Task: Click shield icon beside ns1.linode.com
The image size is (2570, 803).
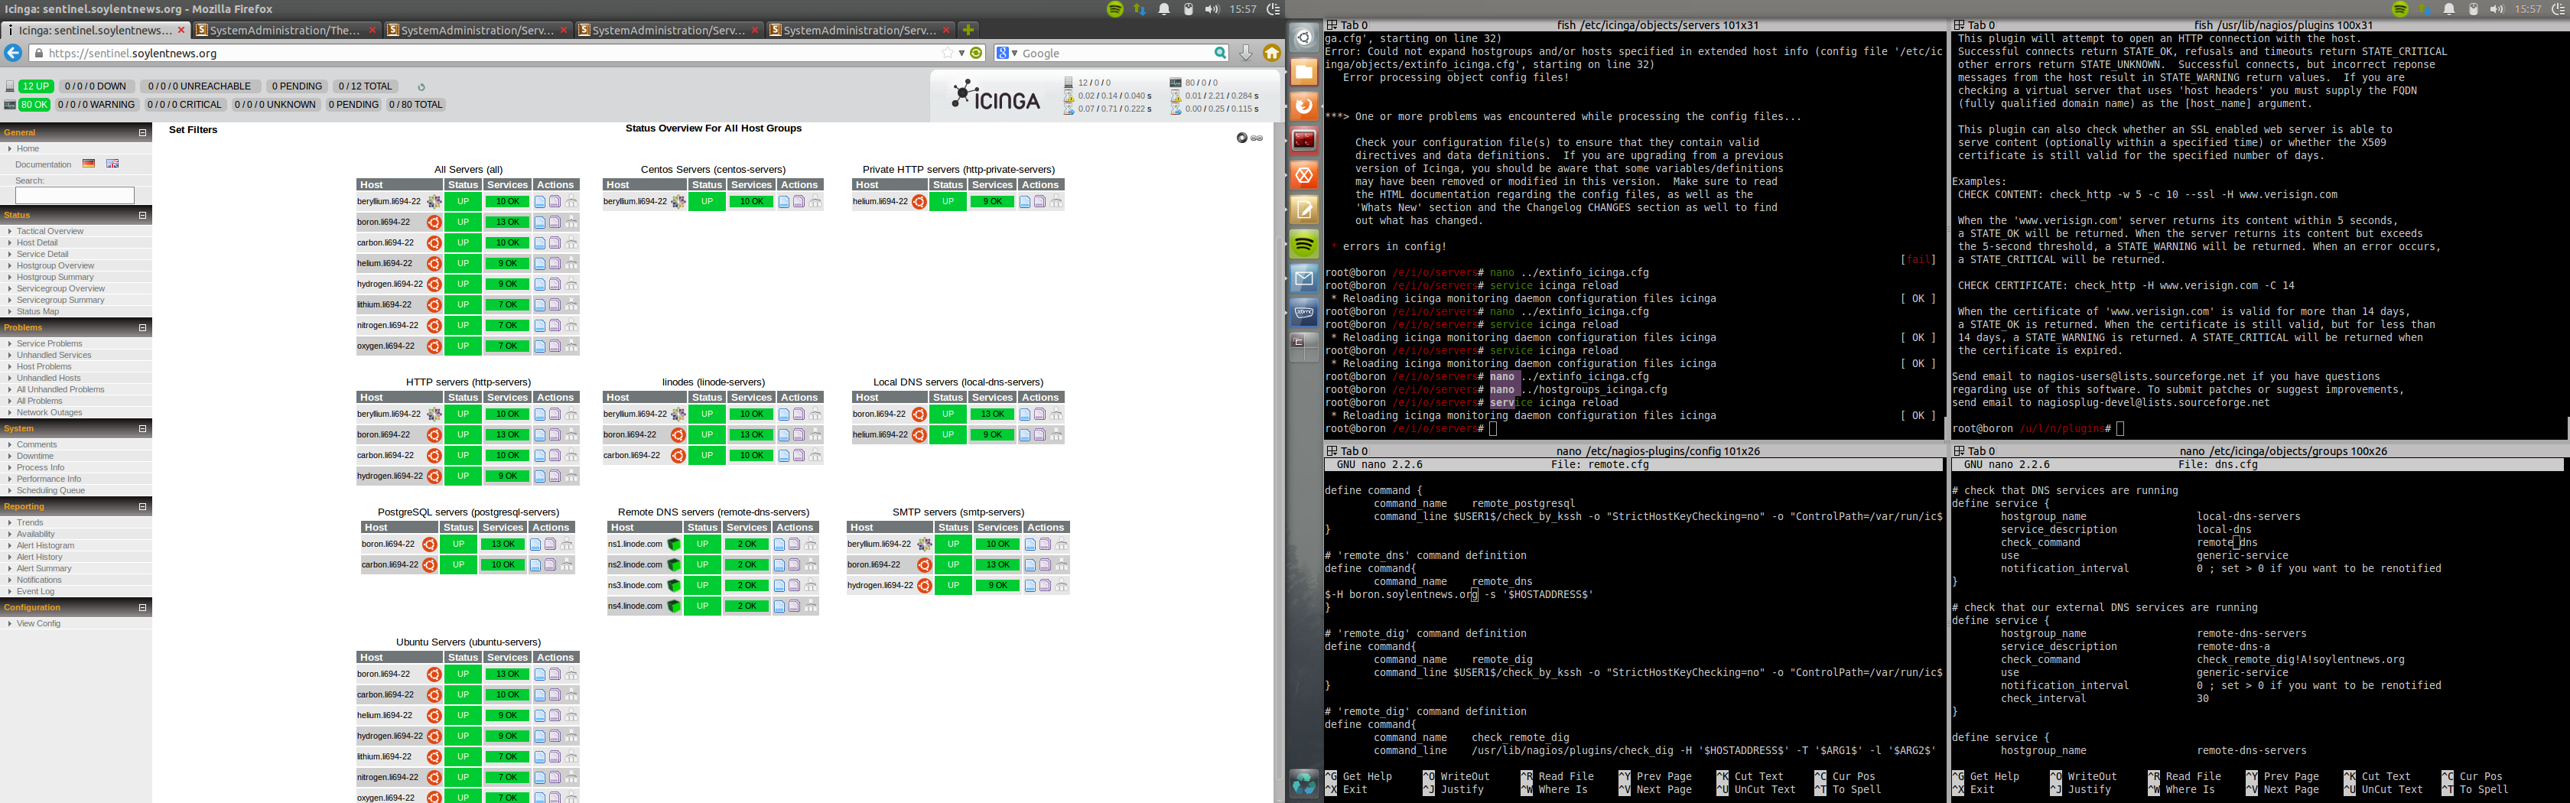Action: click(x=673, y=545)
